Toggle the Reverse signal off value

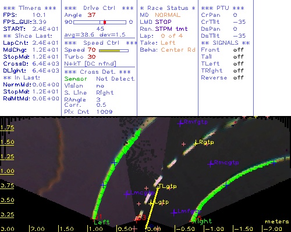point(238,78)
